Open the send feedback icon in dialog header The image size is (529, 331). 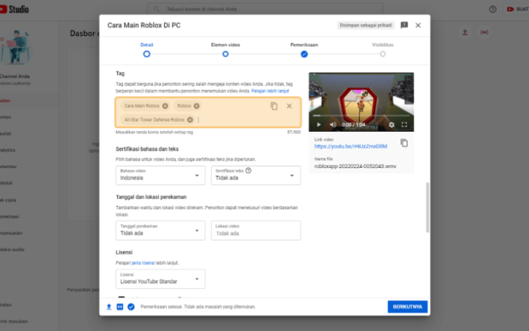(404, 25)
